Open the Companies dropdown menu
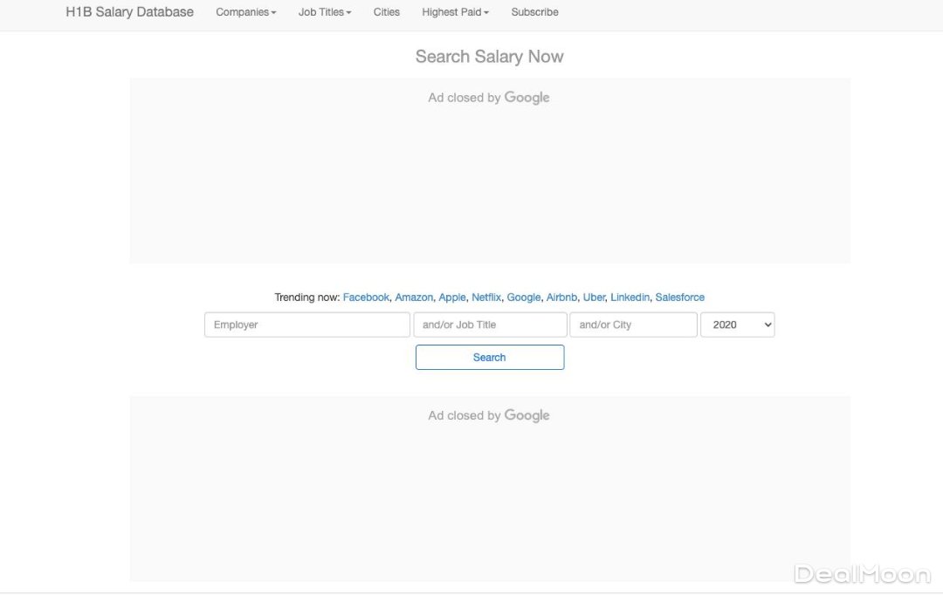The height and width of the screenshot is (595, 943). (x=245, y=12)
